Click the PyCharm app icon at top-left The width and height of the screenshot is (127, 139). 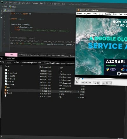(2, 2)
